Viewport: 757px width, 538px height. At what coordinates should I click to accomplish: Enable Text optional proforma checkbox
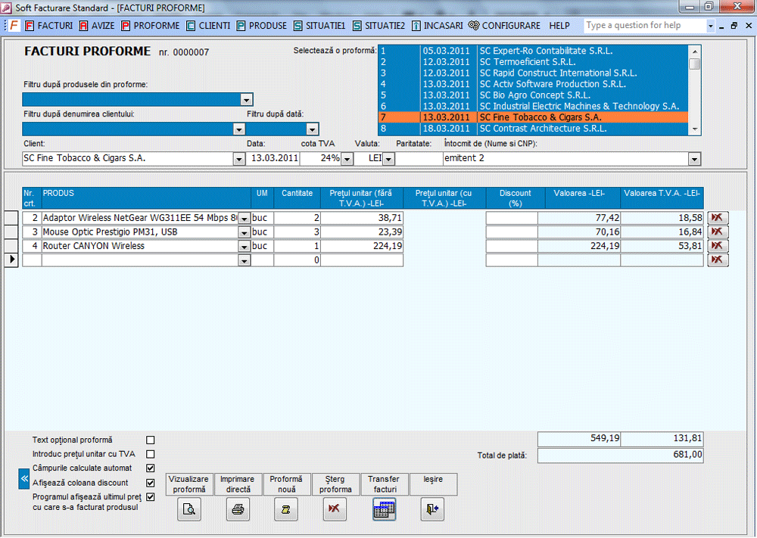151,440
